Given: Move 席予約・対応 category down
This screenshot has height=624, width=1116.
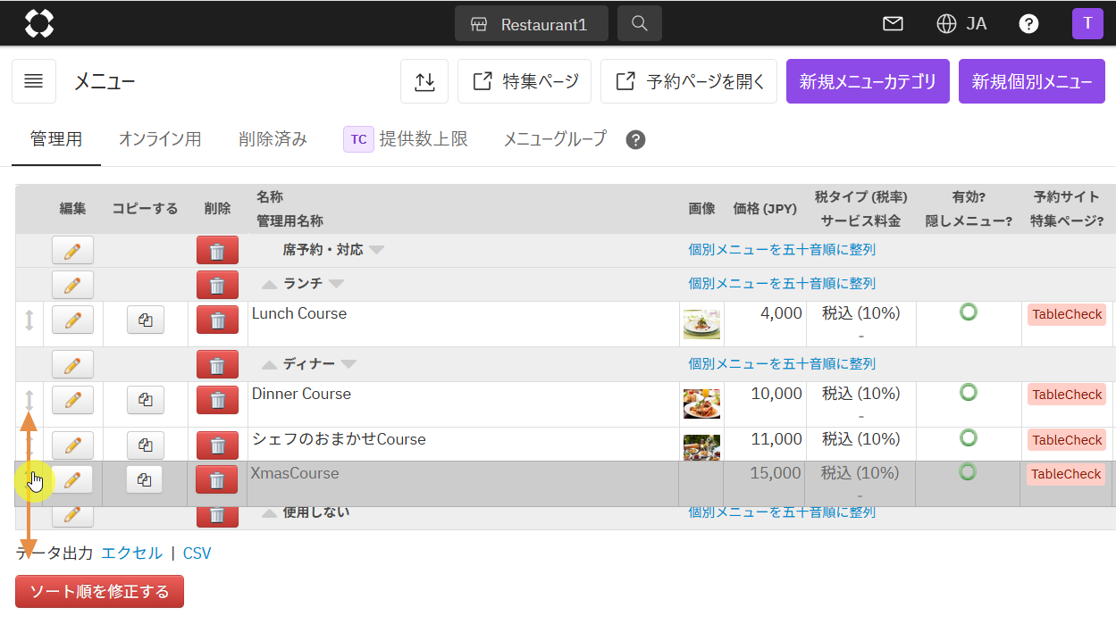Looking at the screenshot, I should tap(376, 250).
